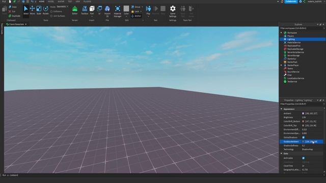Collapse the Data properties section
The height and width of the screenshot is (183, 326).
[x=281, y=154]
